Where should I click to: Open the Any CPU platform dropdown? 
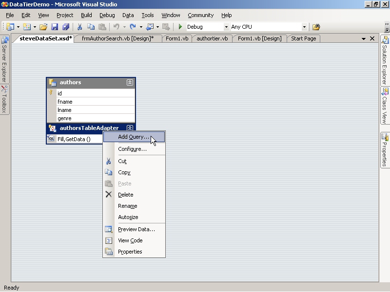pos(304,27)
